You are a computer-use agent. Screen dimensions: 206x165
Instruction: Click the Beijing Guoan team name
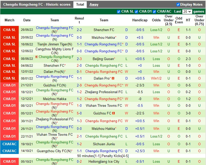pos(104,59)
